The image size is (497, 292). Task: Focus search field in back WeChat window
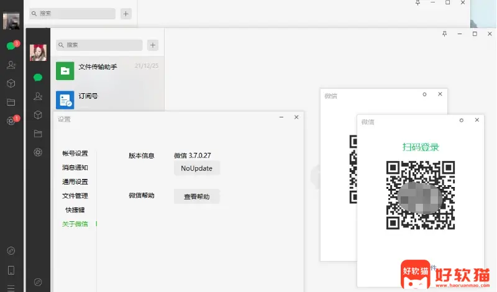[72, 14]
